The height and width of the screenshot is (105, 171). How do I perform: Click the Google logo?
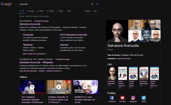[x=6, y=4]
